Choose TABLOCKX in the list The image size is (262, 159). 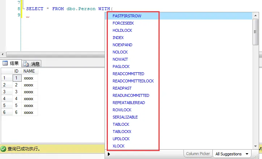point(122,132)
